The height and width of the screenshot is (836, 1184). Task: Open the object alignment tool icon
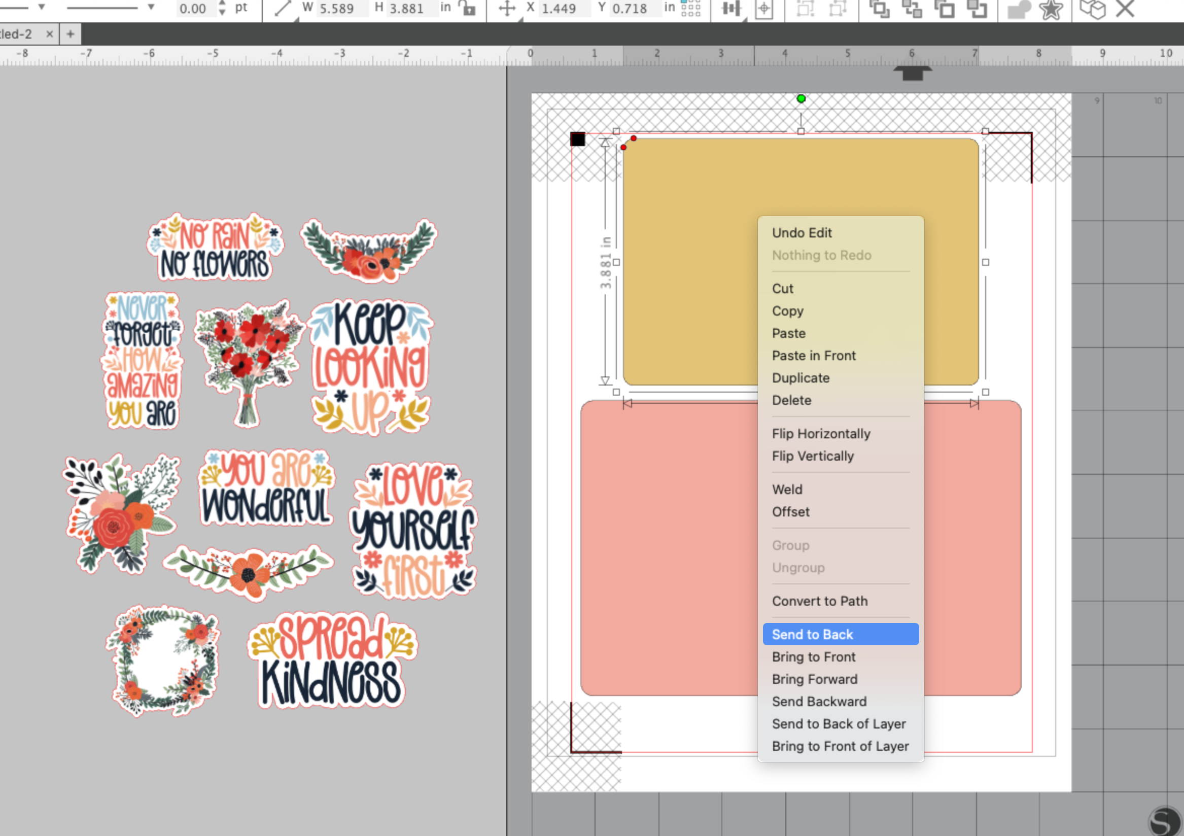731,9
